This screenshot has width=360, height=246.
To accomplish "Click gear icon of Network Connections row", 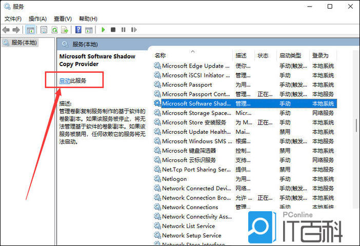I will [x=157, y=207].
